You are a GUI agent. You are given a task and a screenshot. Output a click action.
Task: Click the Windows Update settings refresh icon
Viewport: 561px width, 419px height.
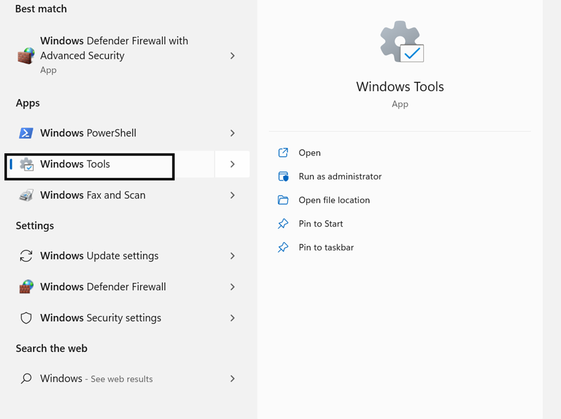point(26,256)
